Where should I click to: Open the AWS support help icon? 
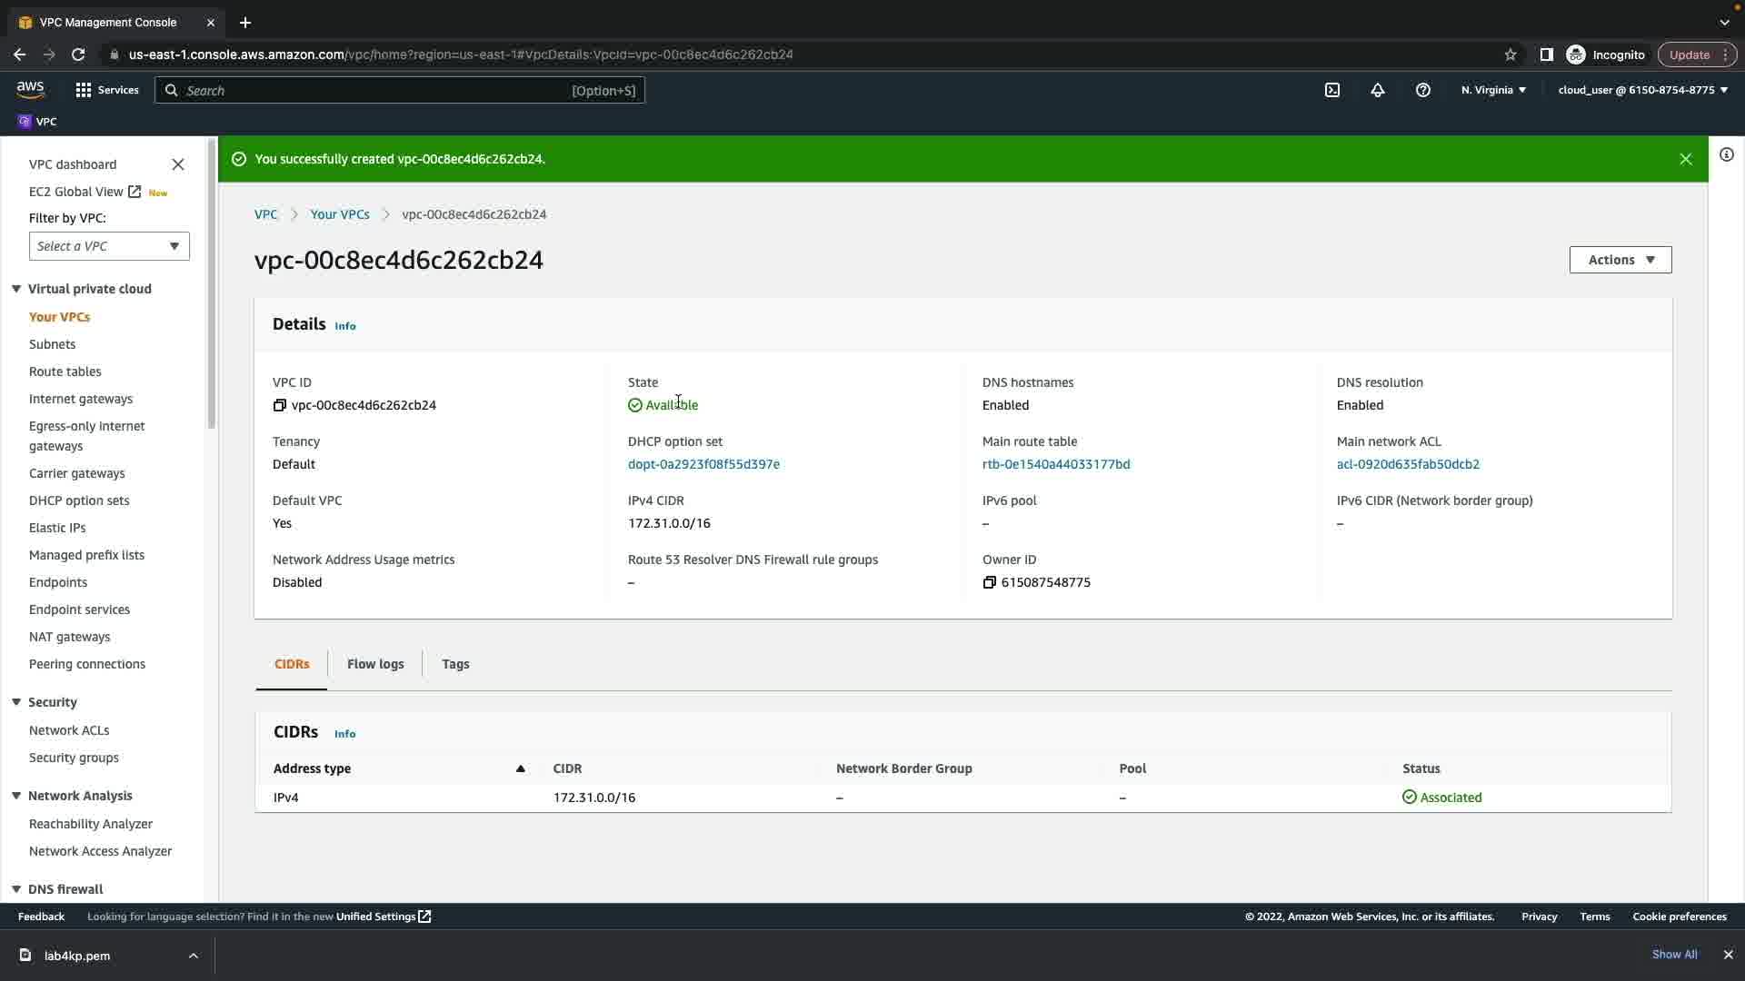point(1423,90)
